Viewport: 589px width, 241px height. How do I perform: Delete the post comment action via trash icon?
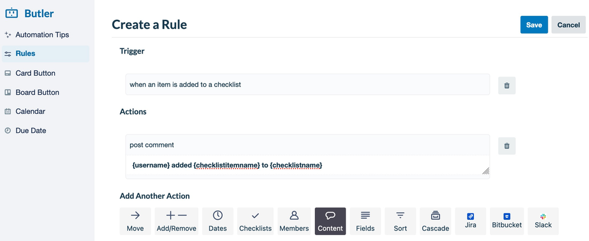[506, 146]
